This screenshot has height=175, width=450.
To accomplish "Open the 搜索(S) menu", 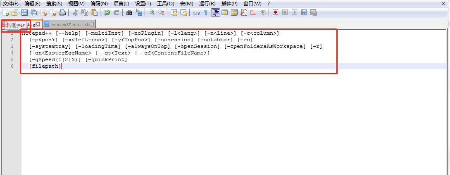I will click(x=54, y=4).
